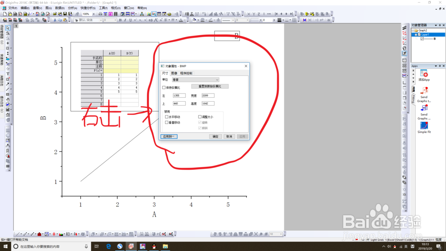
Task: Open the 文件 menu
Action: (x=12, y=8)
